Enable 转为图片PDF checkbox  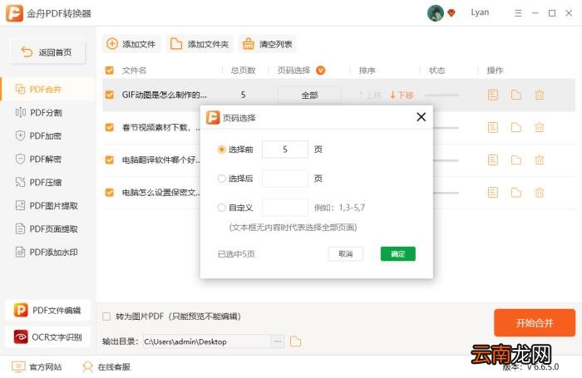pyautogui.click(x=106, y=317)
